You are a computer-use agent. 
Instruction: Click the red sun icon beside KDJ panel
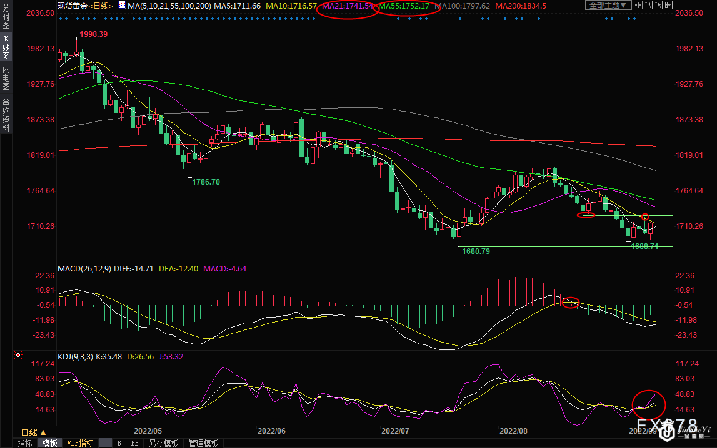[x=18, y=356]
